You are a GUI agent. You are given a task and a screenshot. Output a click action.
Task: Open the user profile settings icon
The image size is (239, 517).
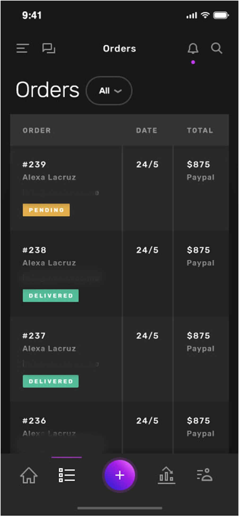coord(204,475)
